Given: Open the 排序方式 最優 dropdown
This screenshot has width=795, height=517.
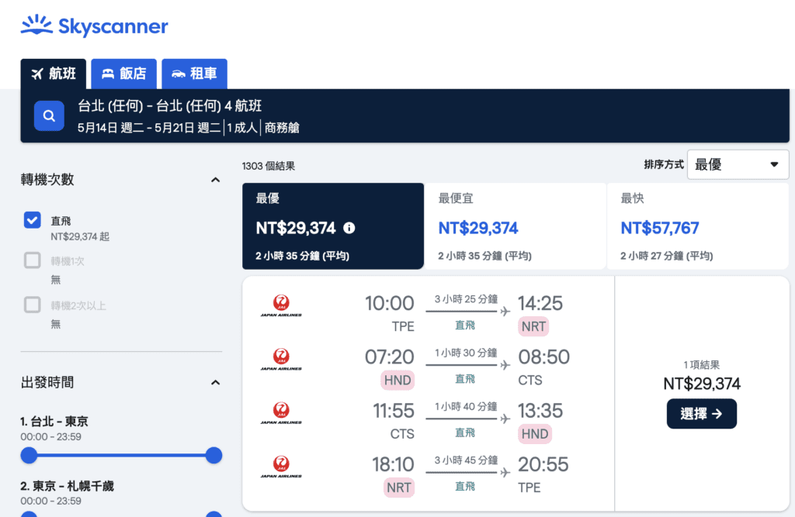Looking at the screenshot, I should pos(738,164).
